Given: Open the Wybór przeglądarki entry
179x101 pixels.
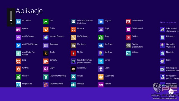Looking at the screenshot, I should [128, 45].
